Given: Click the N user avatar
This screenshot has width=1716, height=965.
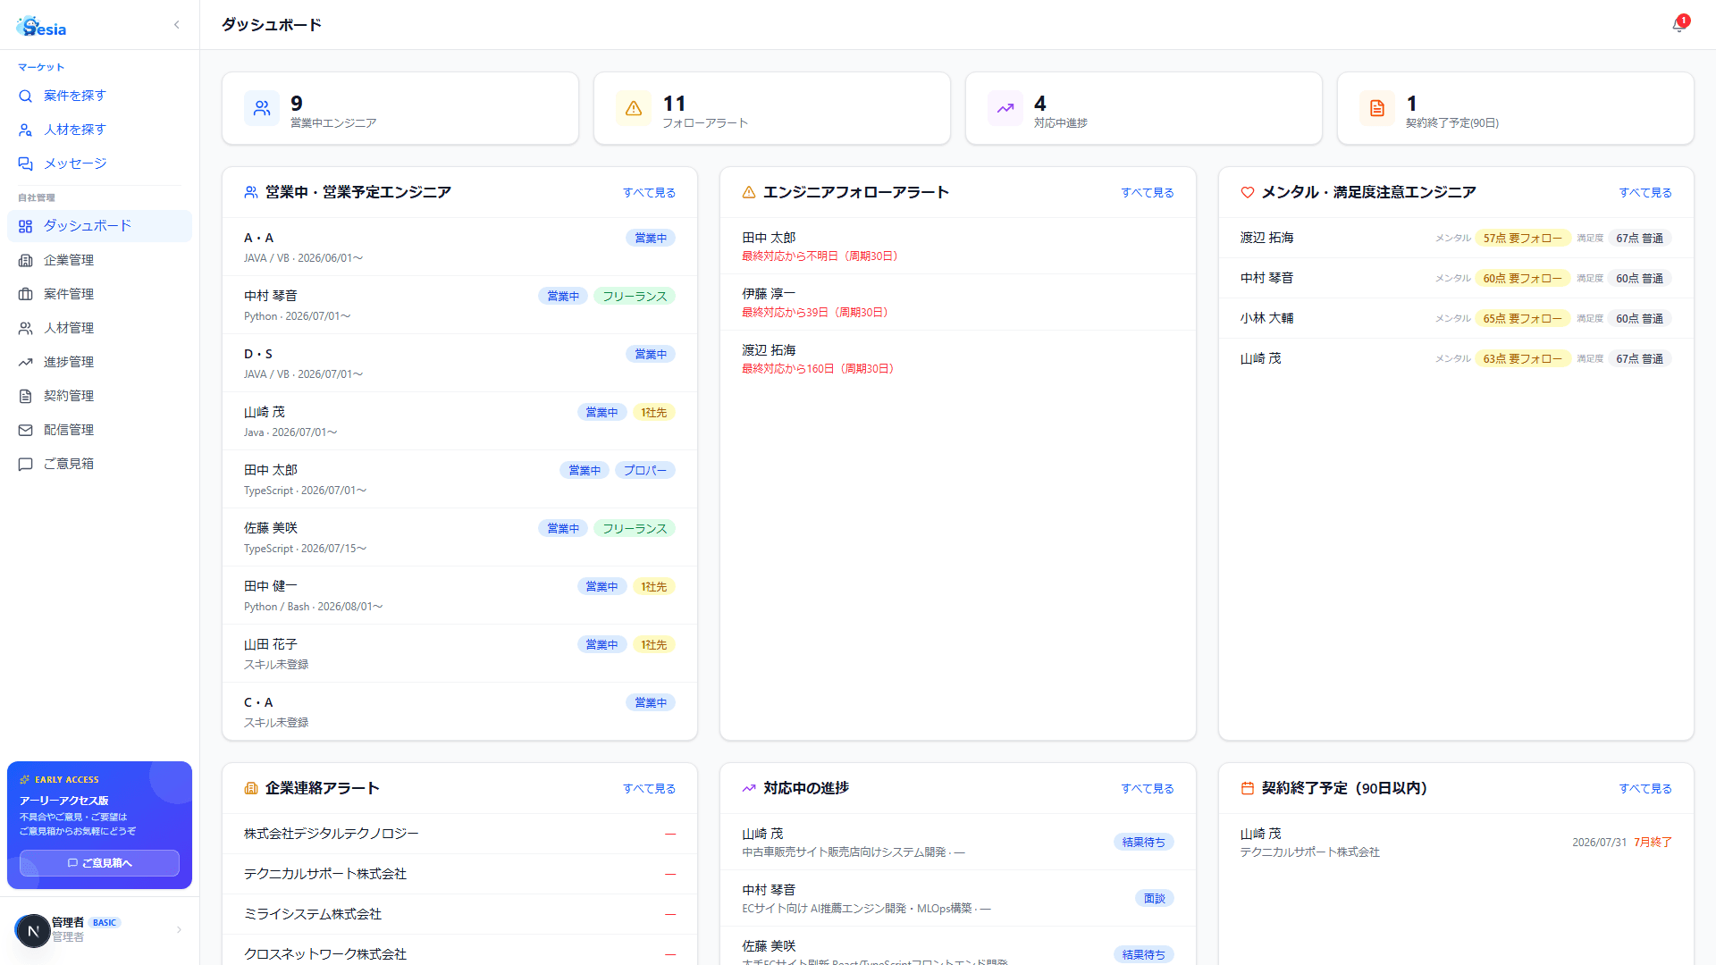Looking at the screenshot, I should tap(33, 931).
